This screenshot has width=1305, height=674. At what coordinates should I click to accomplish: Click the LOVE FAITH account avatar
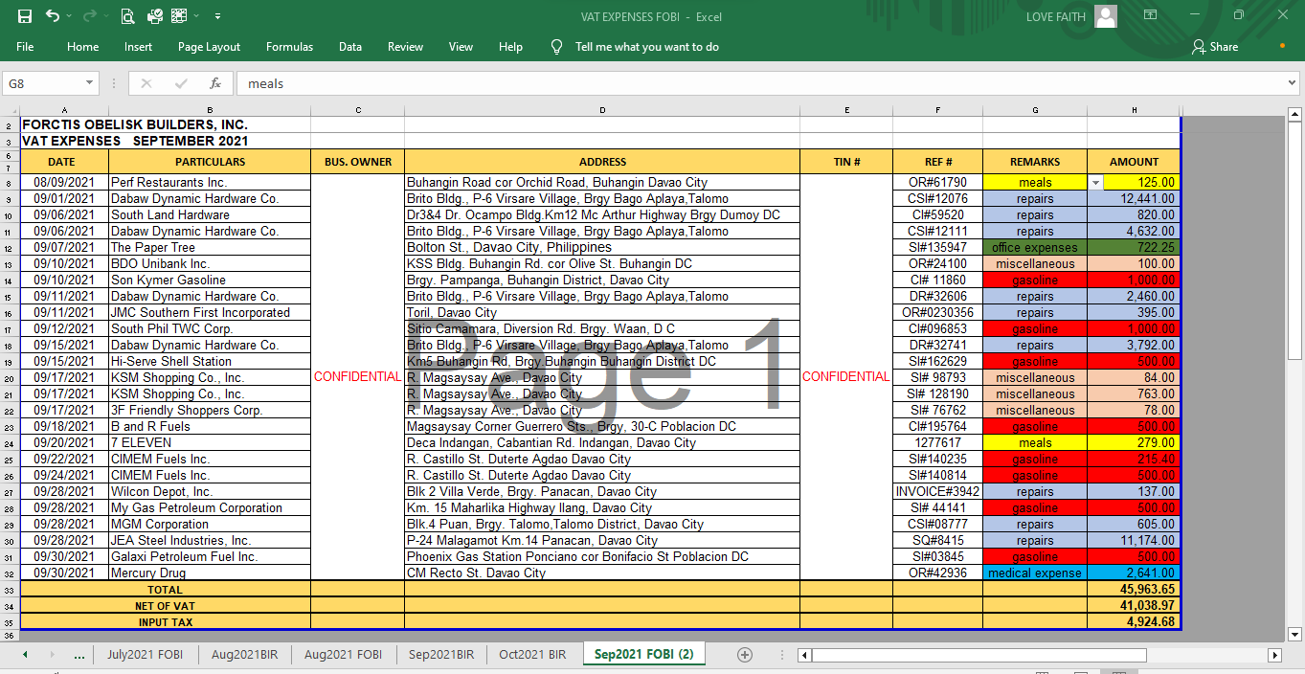click(1106, 16)
